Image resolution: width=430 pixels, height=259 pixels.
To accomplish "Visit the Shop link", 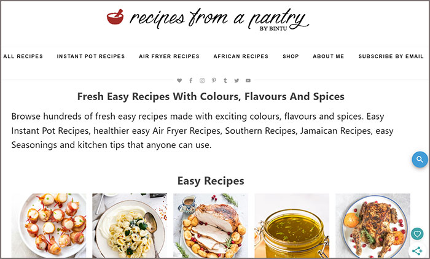I will 291,56.
